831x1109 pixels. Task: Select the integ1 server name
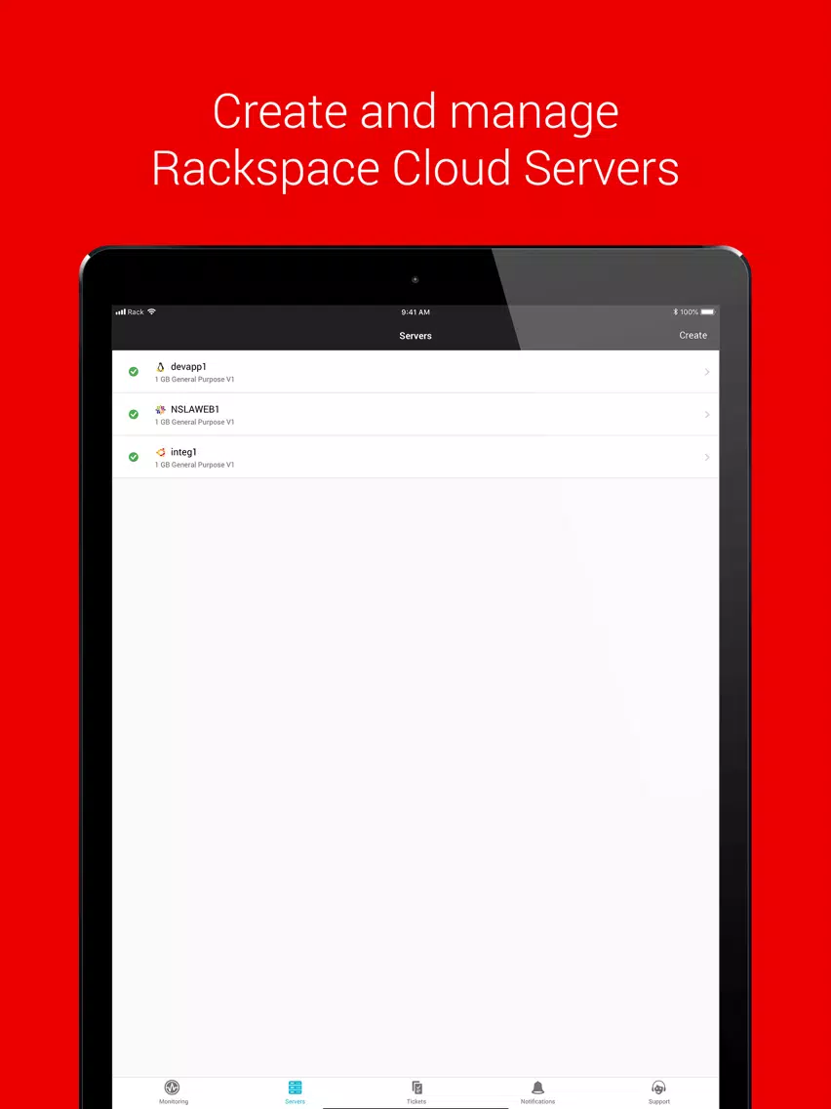pos(183,452)
